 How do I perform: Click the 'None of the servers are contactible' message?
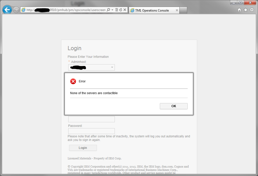point(94,93)
